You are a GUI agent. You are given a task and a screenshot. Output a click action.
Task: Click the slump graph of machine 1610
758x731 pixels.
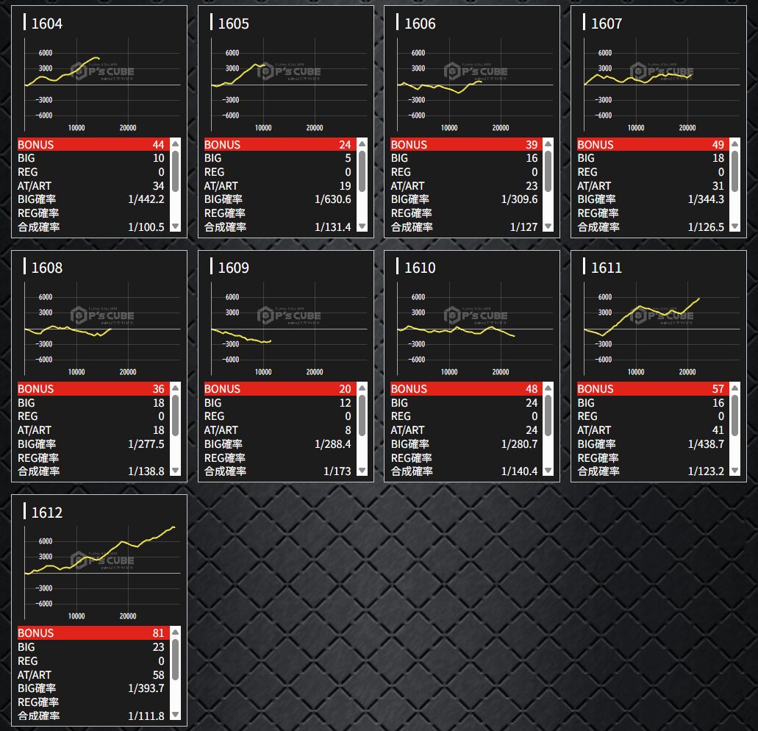click(475, 329)
